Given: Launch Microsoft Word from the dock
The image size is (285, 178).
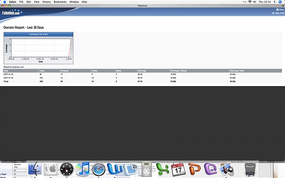Looking at the screenshot, I should (115, 169).
